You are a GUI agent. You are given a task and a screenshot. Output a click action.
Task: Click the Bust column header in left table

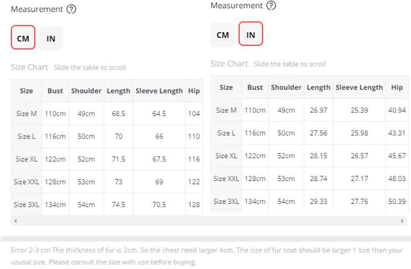(55, 91)
